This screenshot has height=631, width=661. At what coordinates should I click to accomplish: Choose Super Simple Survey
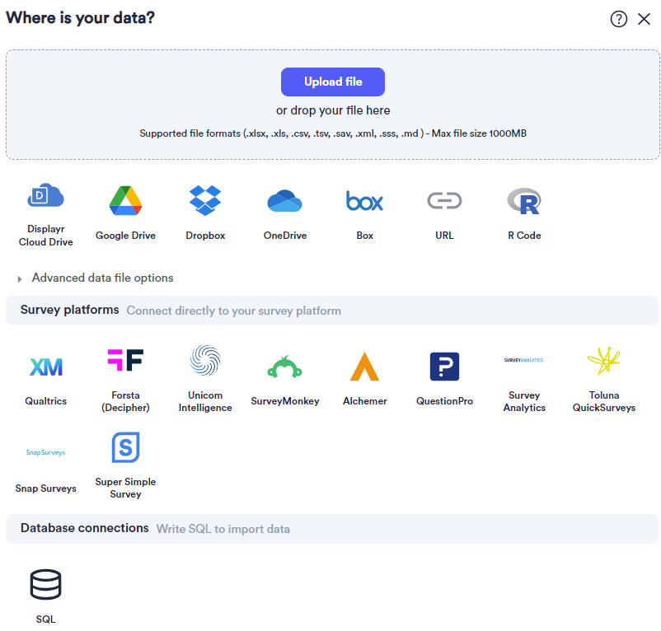point(125,465)
